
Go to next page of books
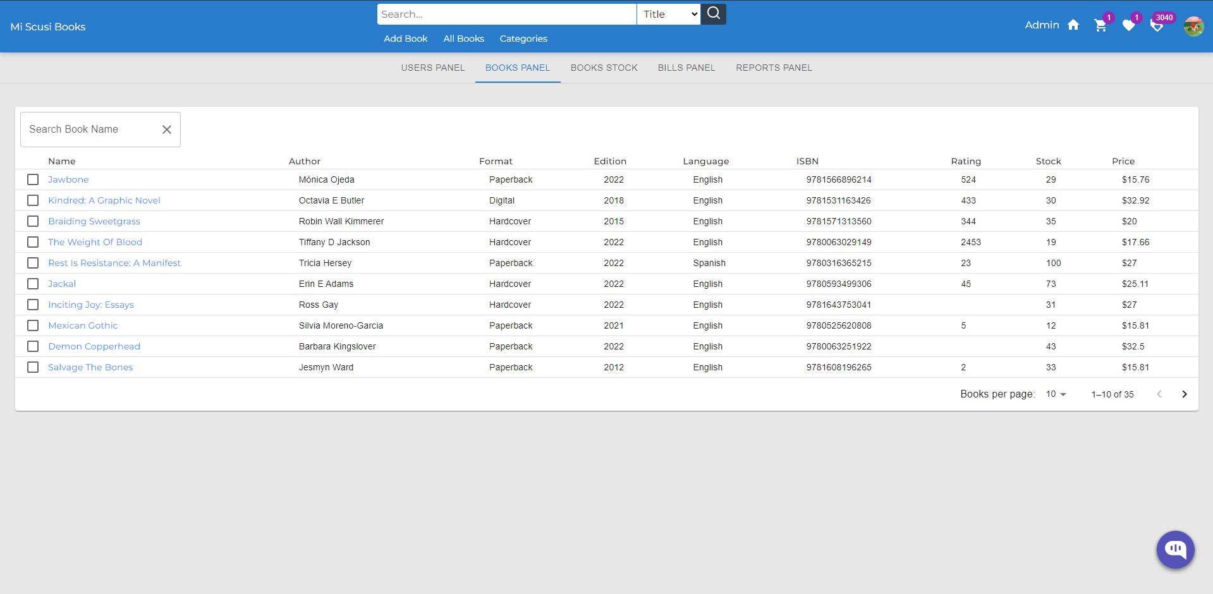coord(1185,394)
